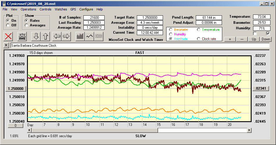Screen dimensions: 276x145
Task: Click the up arrow toolbar button
Action: [45, 36]
